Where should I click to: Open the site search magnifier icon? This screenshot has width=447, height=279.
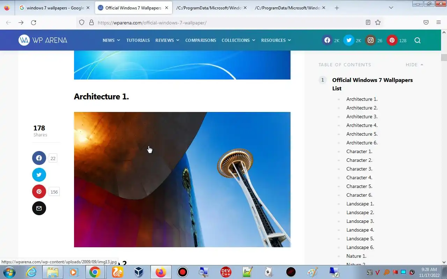tap(417, 40)
